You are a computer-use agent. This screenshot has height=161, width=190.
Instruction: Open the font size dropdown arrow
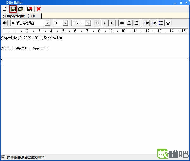[x=65, y=23]
